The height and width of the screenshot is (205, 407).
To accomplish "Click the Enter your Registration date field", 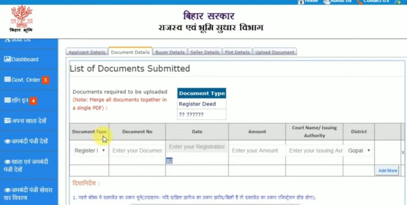I will click(197, 147).
